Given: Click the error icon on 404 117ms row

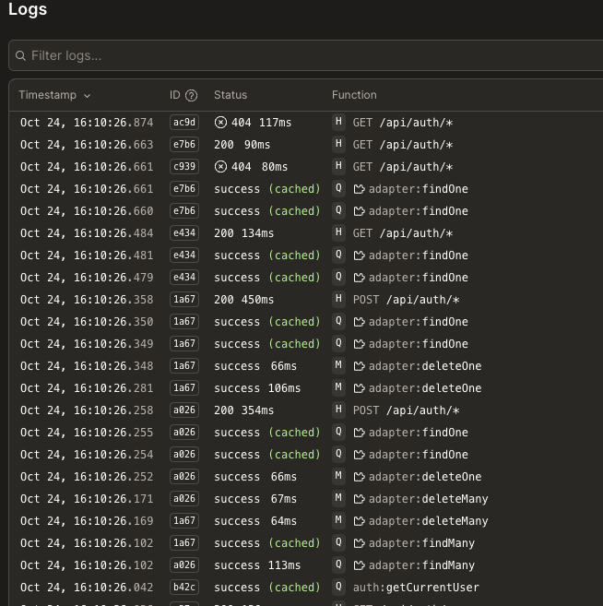Looking at the screenshot, I should pos(220,123).
